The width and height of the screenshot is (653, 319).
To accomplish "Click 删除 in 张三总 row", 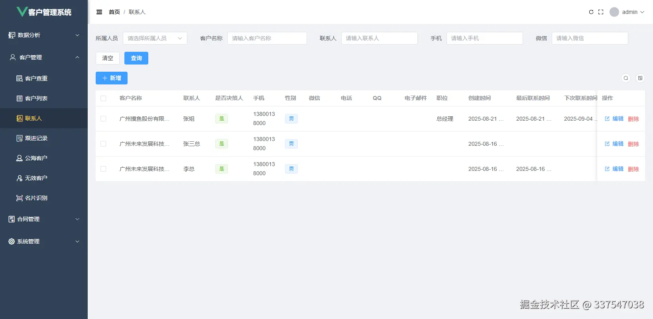I will click(x=633, y=144).
